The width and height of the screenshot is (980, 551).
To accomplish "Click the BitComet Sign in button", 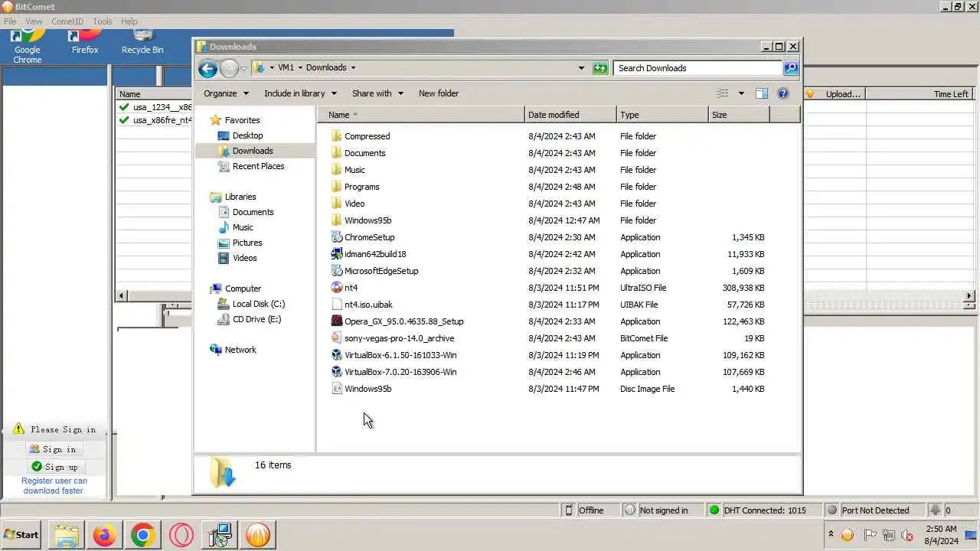I will click(x=53, y=449).
